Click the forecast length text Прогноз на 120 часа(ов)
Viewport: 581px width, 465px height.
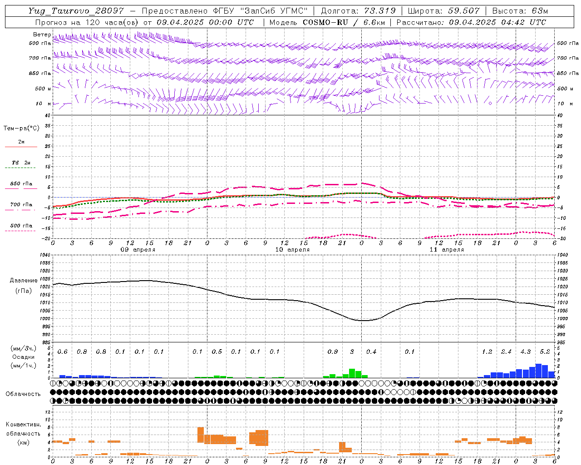click(87, 22)
